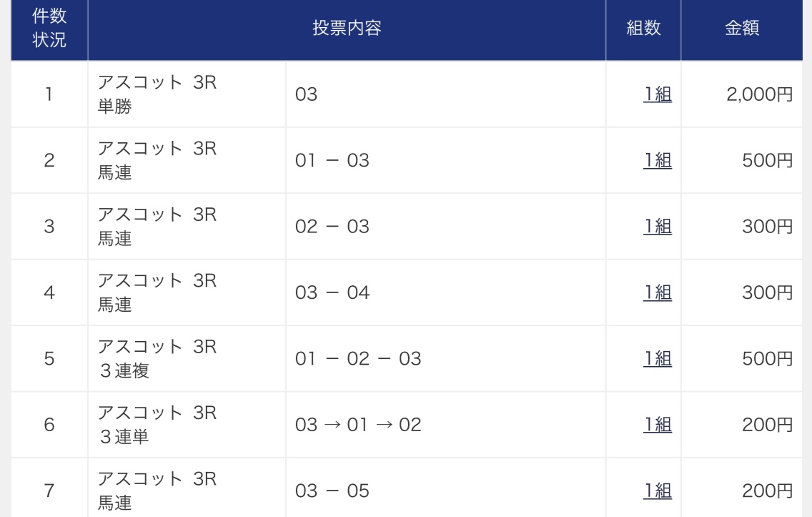
Task: Open the 1組 link for the 02 － 03 bet
Action: pyautogui.click(x=658, y=227)
